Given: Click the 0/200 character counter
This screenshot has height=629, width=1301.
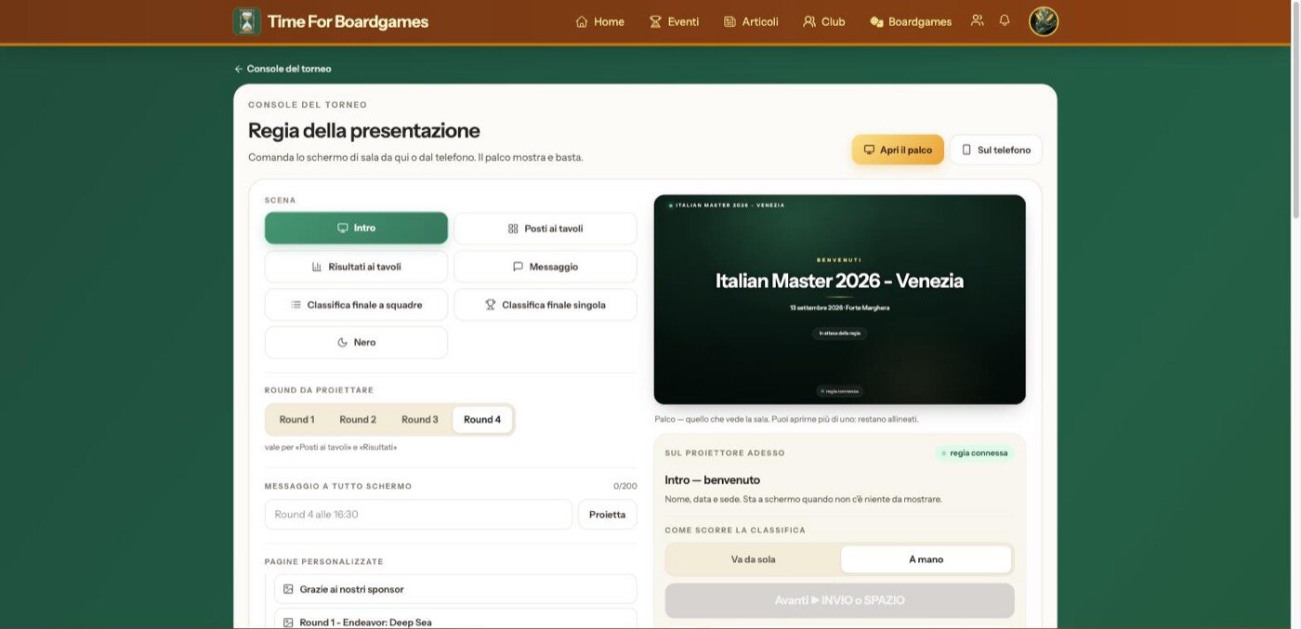Looking at the screenshot, I should click(x=625, y=486).
